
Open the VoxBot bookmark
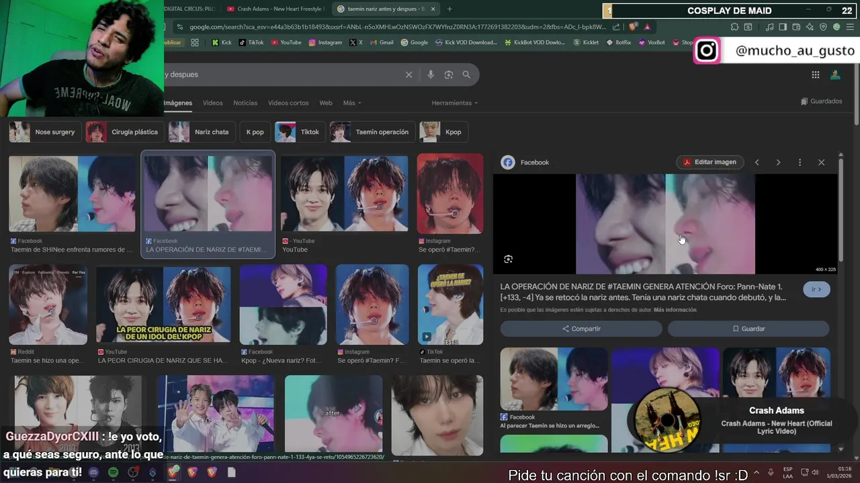(652, 42)
